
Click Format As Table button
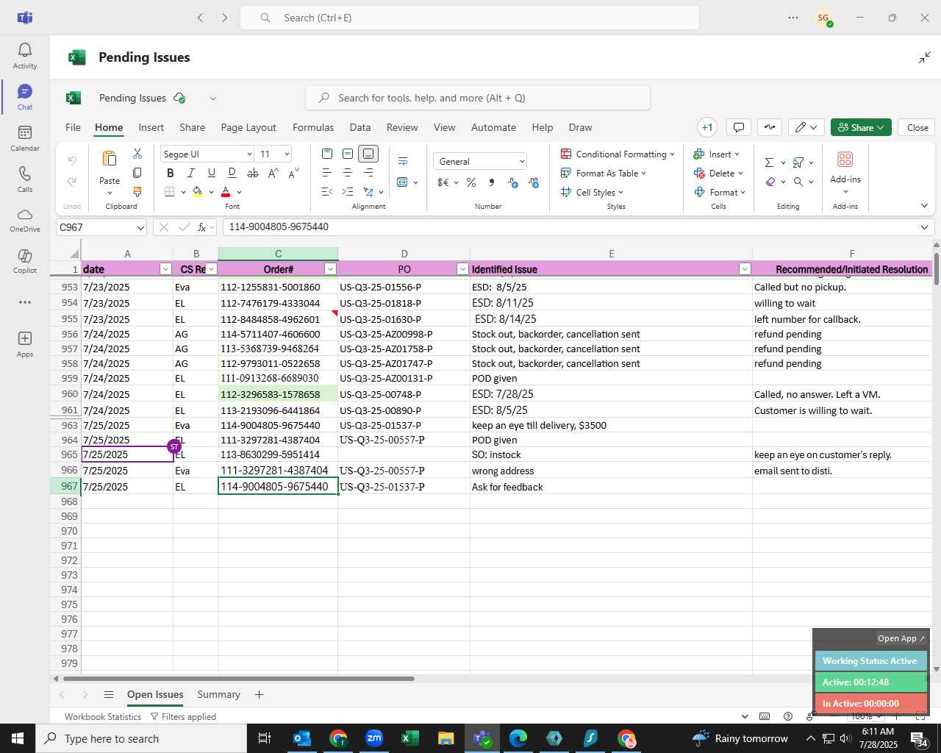pyautogui.click(x=604, y=173)
